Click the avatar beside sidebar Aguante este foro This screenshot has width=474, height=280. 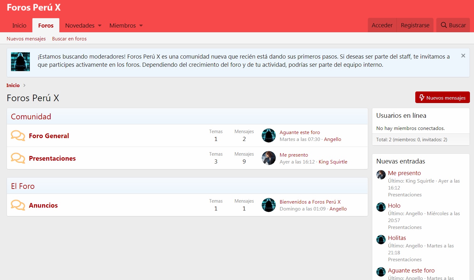click(381, 272)
